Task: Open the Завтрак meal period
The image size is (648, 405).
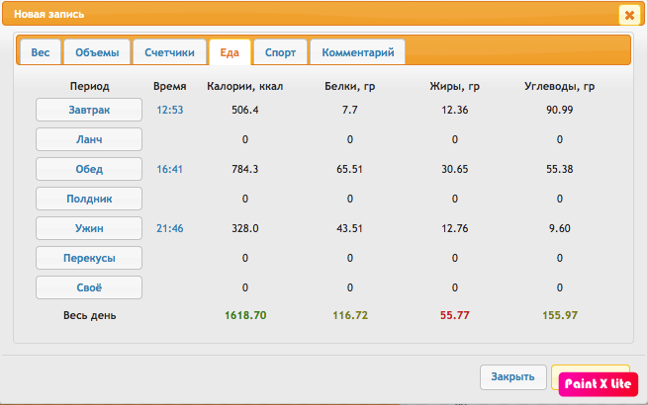Action: [89, 110]
